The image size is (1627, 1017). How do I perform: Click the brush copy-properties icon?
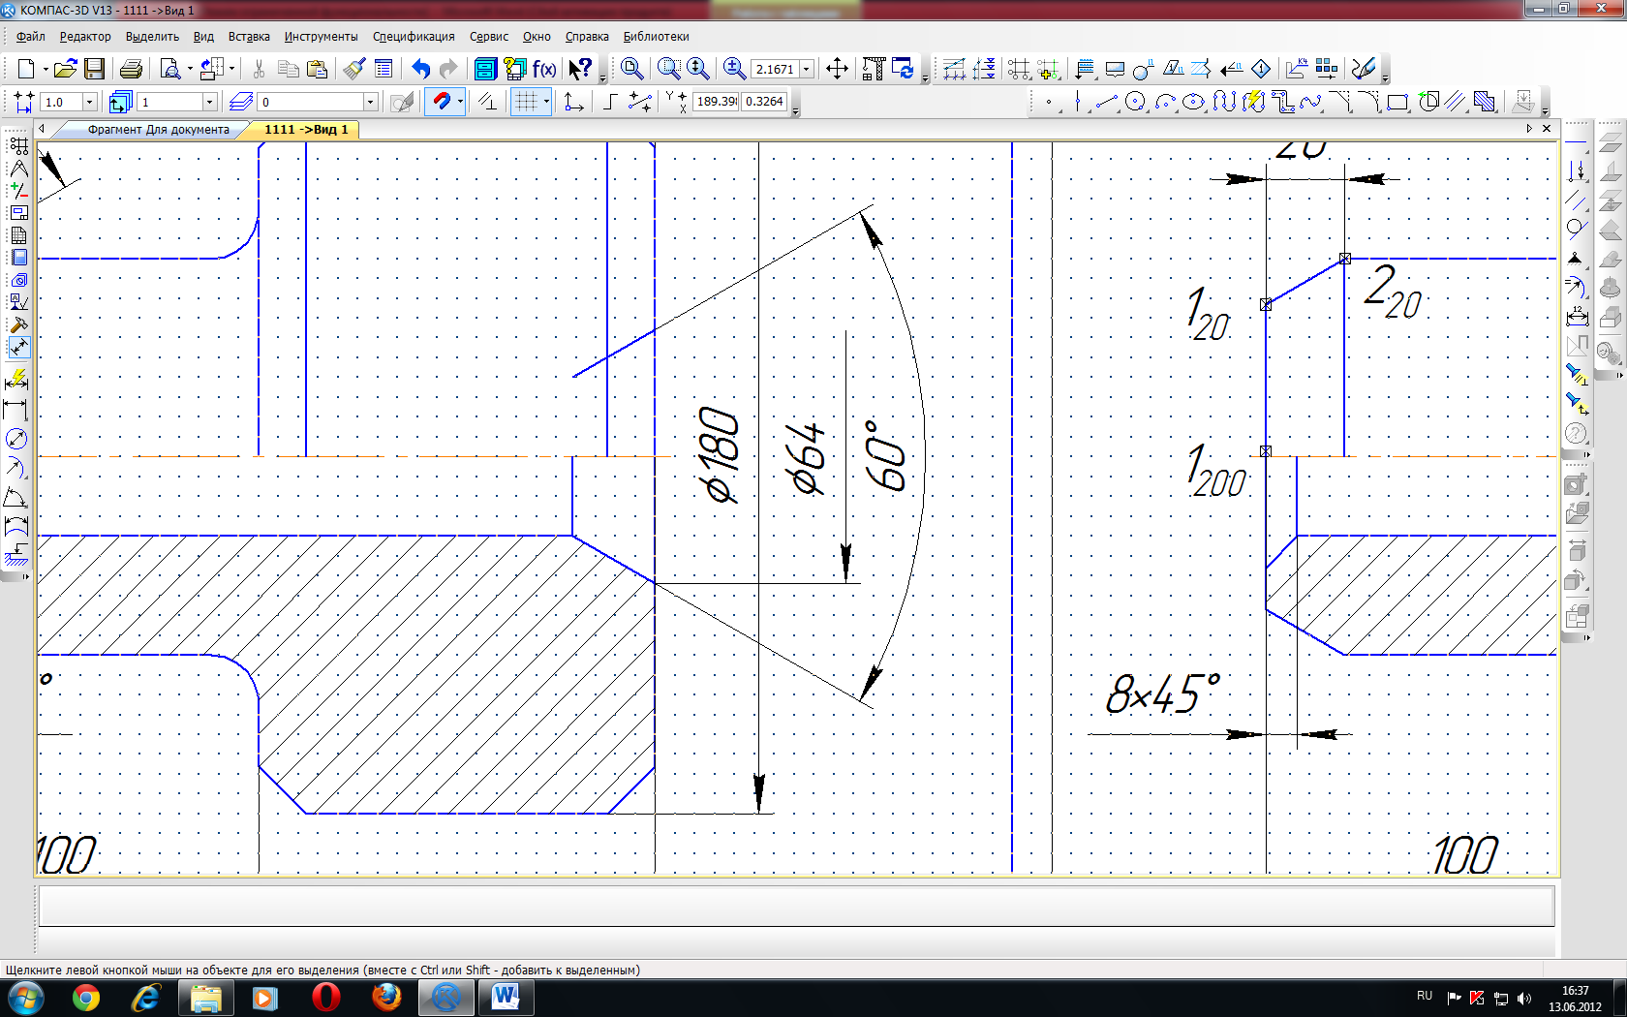click(354, 69)
